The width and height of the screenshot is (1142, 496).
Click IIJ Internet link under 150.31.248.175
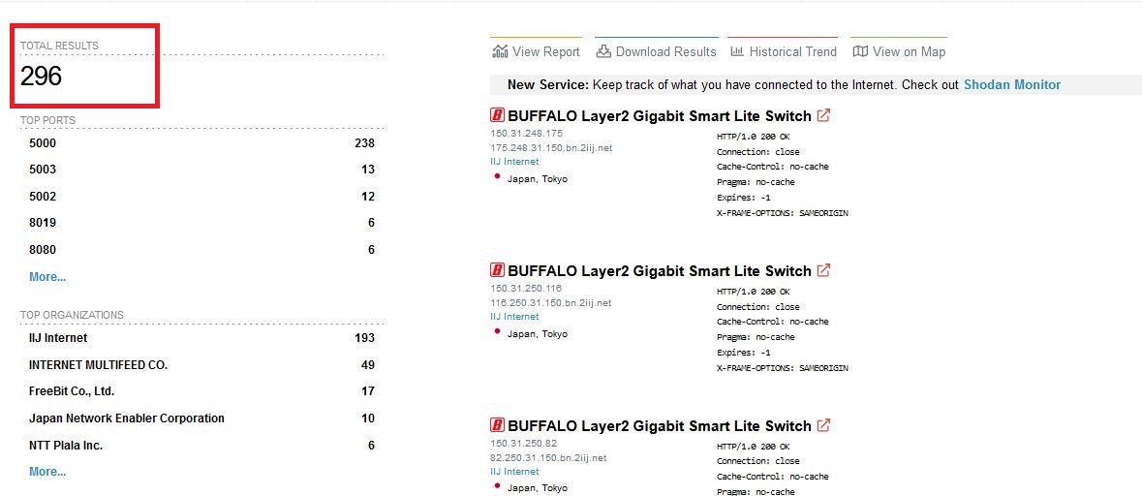(514, 162)
